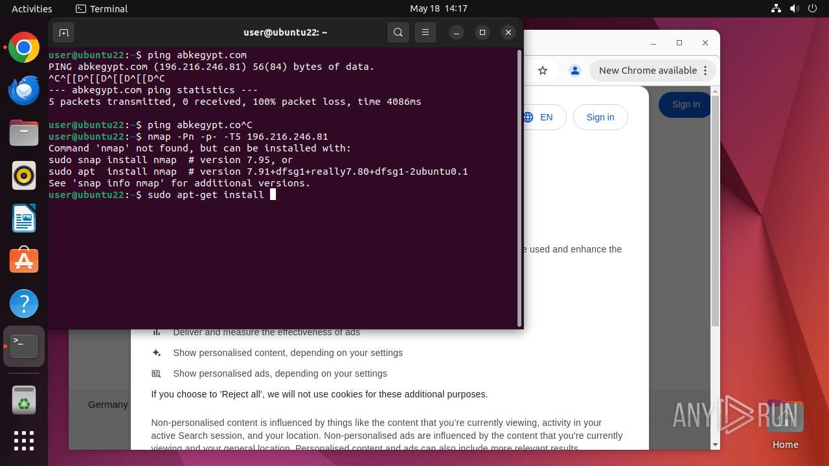
Task: Click the ad effectiveness bar chart icon
Action: [x=156, y=332]
